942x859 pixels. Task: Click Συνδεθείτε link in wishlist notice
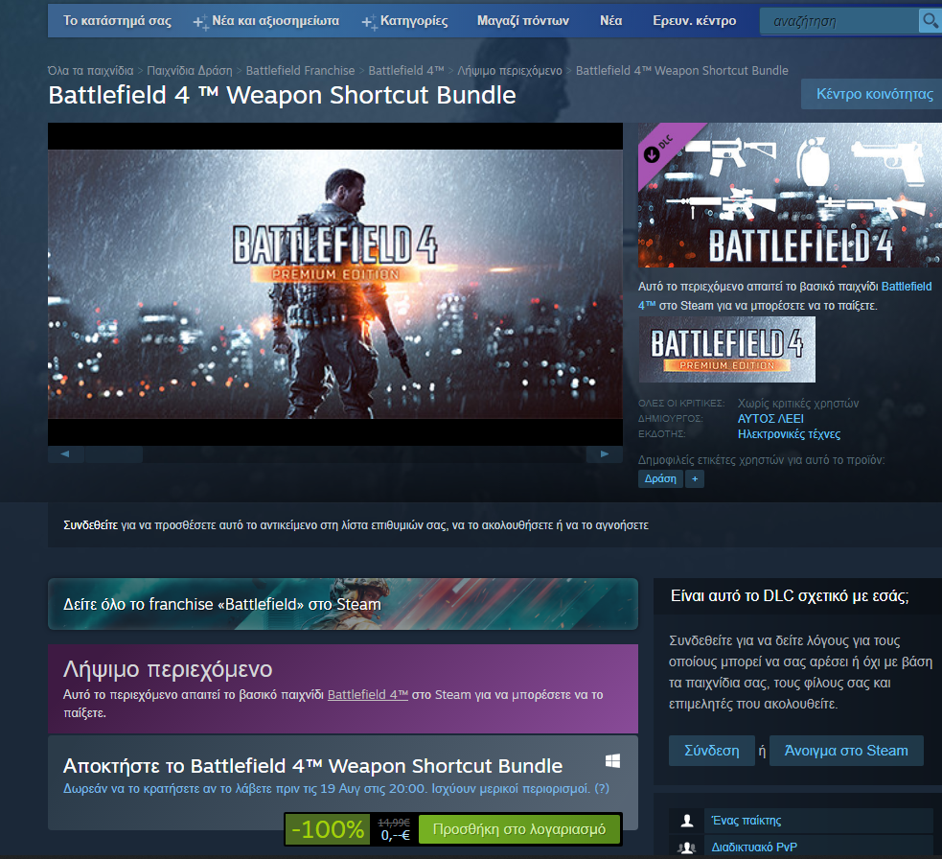(x=91, y=524)
